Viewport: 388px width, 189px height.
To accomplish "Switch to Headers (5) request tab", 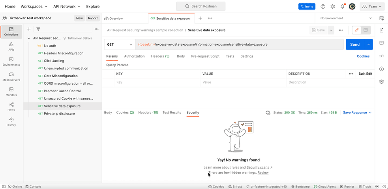I will (160, 56).
